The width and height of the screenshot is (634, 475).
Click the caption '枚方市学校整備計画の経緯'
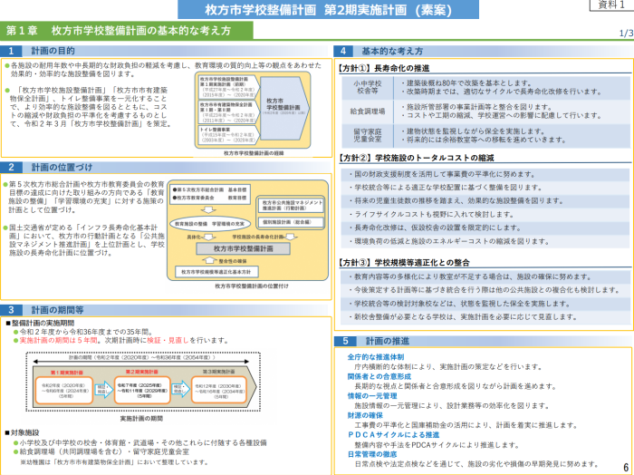coord(254,153)
